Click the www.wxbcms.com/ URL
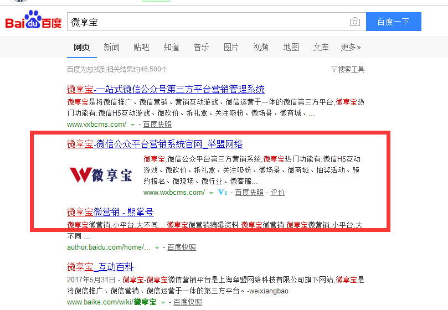 [x=174, y=193]
